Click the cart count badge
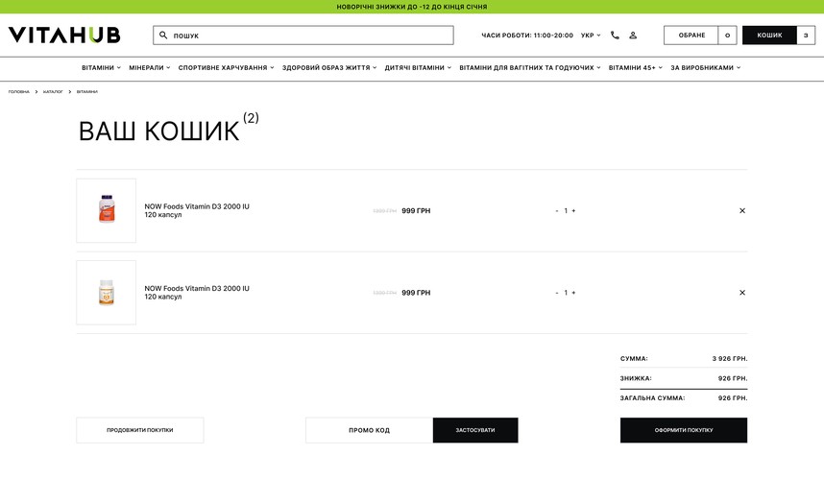The image size is (824, 503). [x=806, y=36]
